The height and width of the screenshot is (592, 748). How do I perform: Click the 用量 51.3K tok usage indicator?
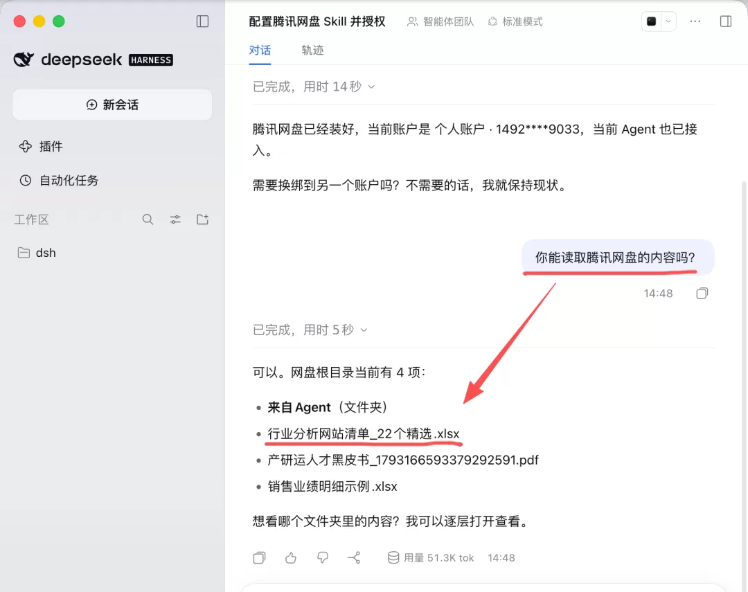coord(431,557)
